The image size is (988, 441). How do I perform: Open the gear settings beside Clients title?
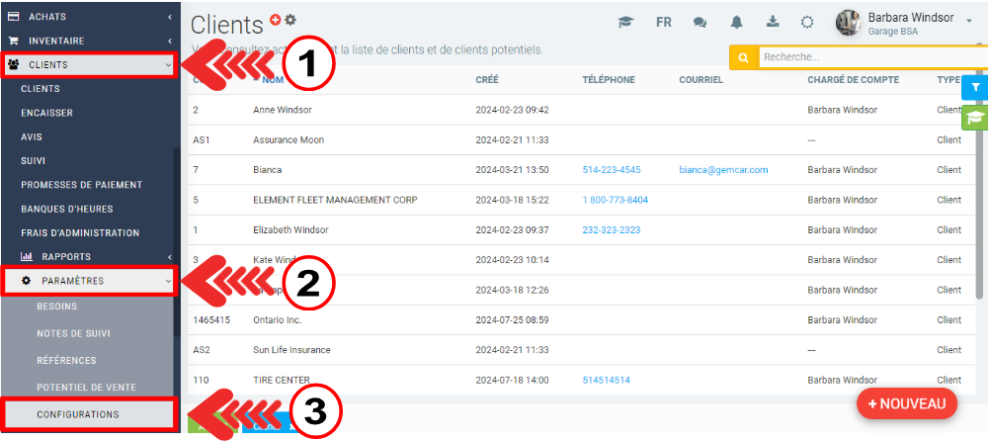pos(290,20)
